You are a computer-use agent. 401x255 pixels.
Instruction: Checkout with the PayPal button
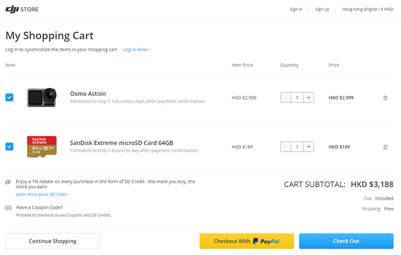247,241
